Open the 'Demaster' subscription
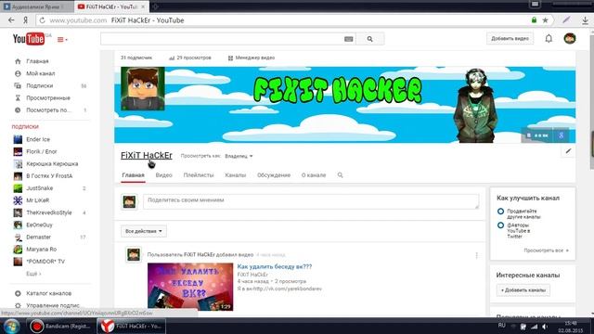594x334 pixels. click(x=38, y=238)
